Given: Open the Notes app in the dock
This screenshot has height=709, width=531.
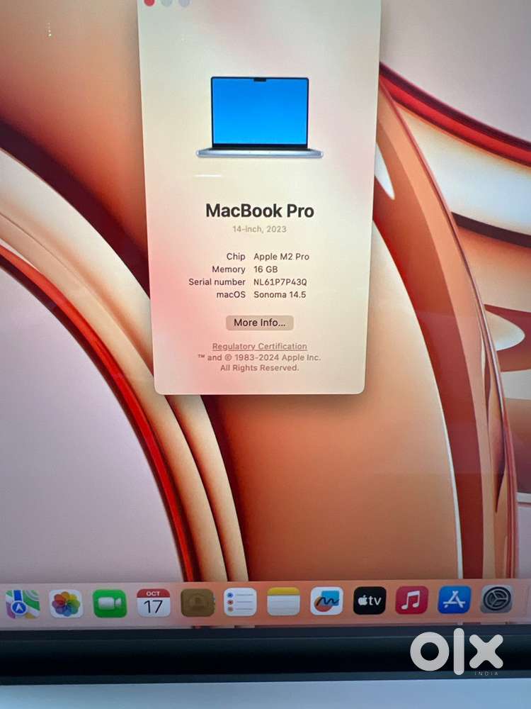Looking at the screenshot, I should click(283, 601).
